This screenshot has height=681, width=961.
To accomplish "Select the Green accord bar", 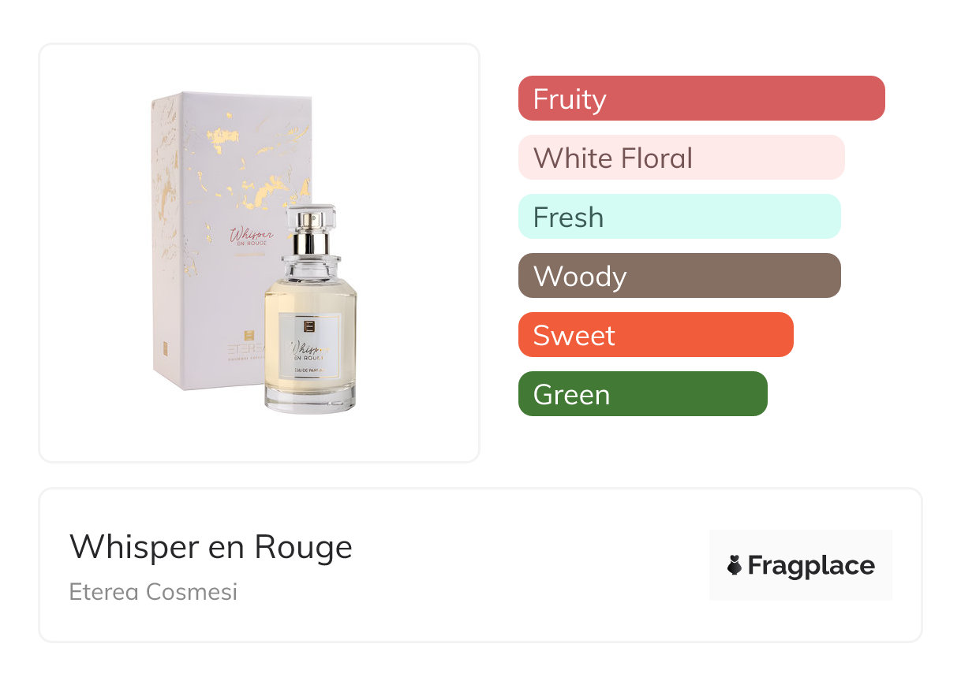I will pyautogui.click(x=643, y=394).
